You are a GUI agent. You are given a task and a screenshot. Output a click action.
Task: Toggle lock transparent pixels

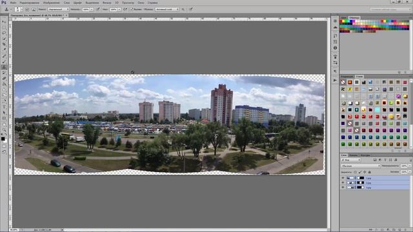pos(355,172)
